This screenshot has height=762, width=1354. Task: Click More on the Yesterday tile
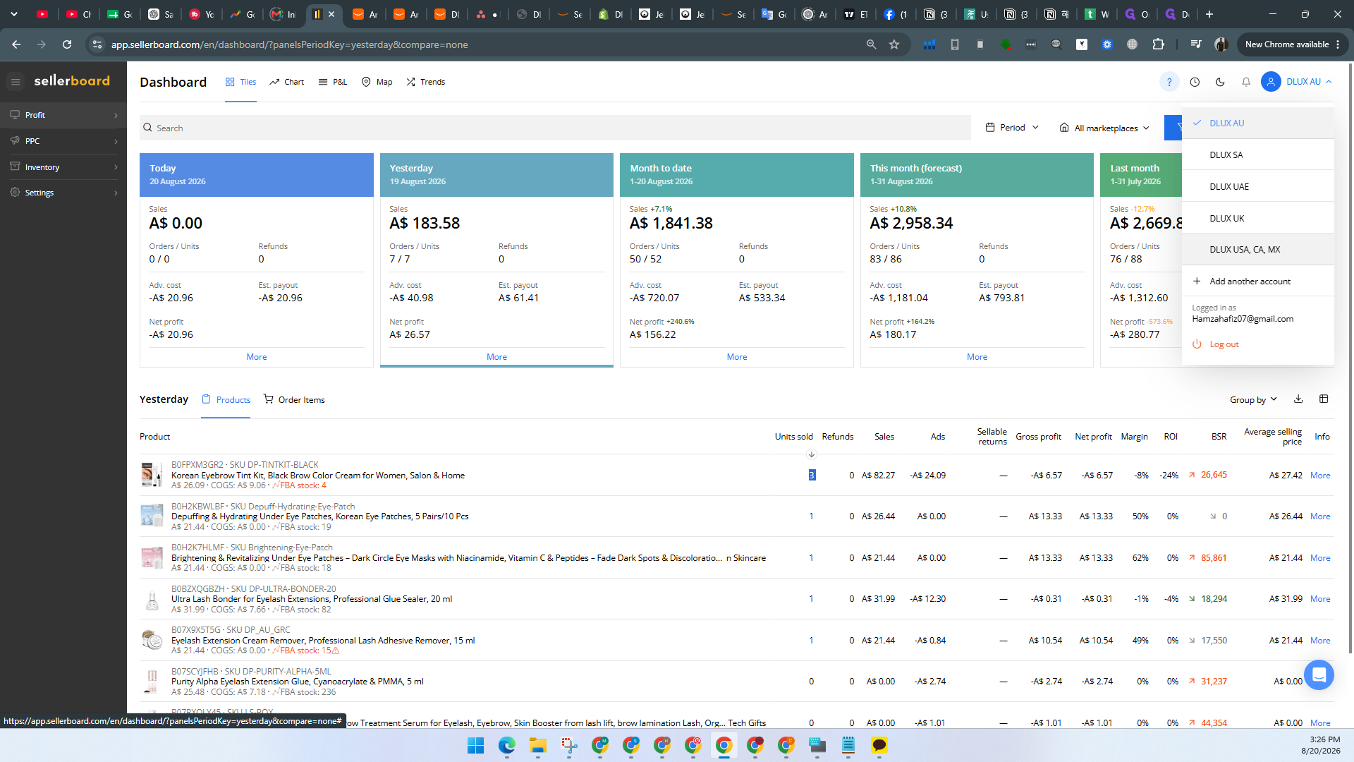click(x=496, y=357)
